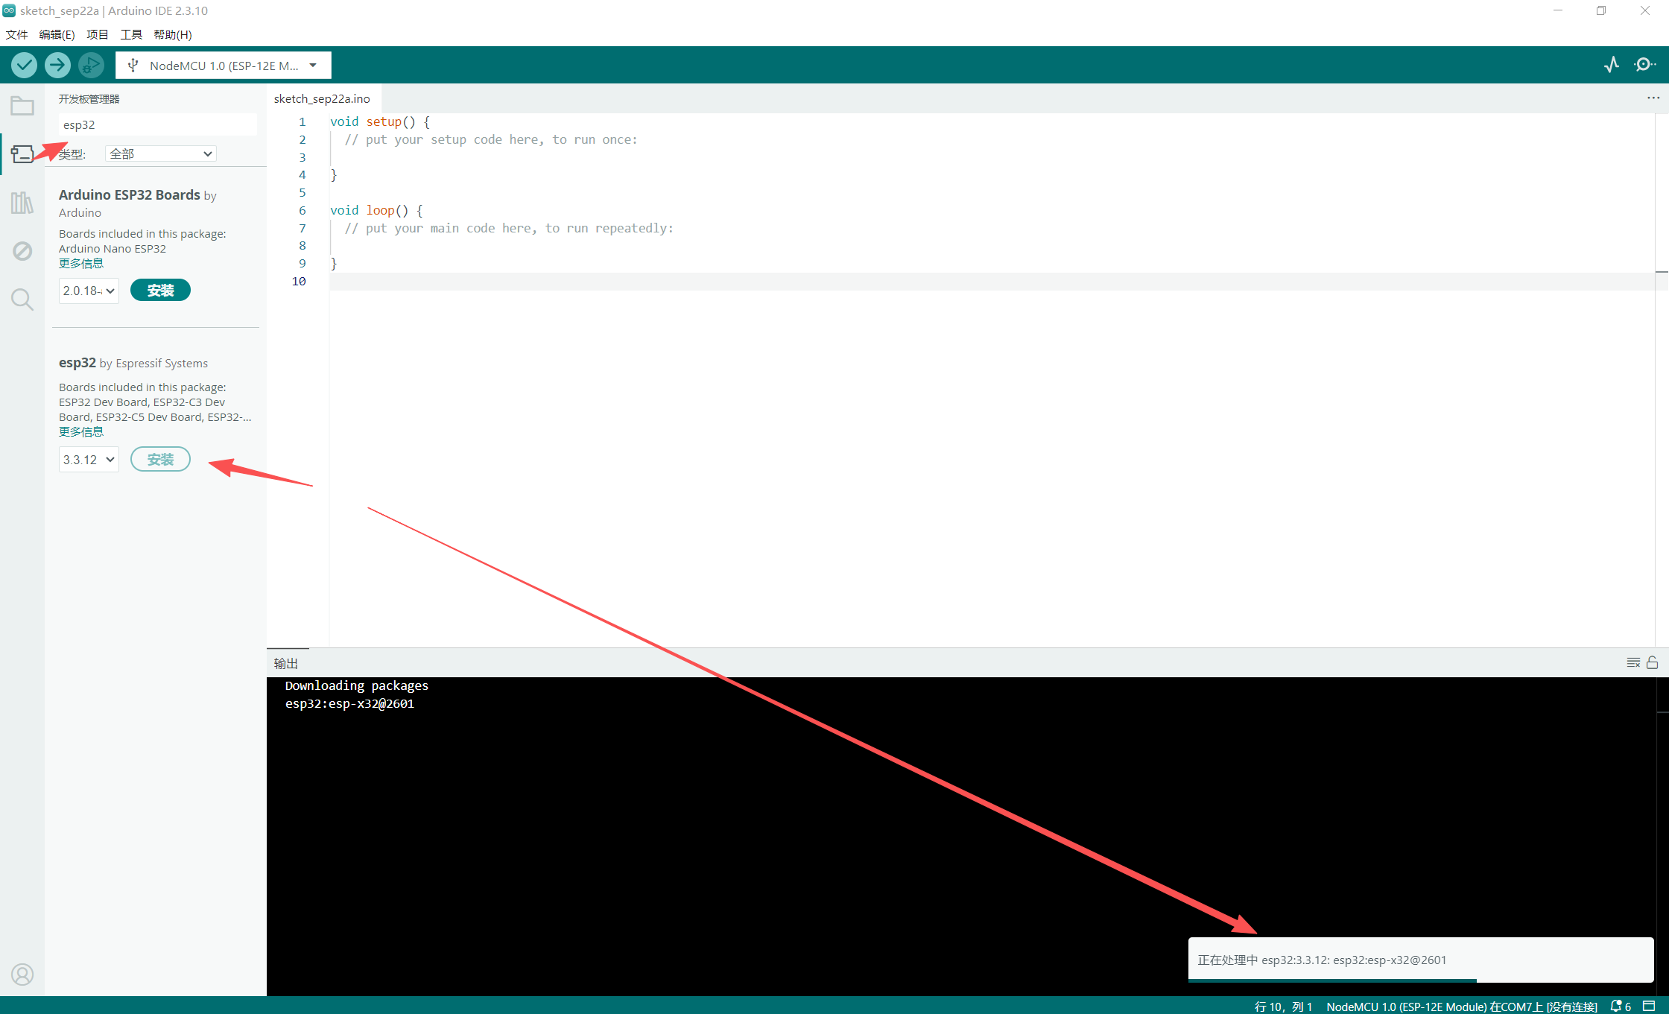The height and width of the screenshot is (1014, 1669).
Task: Open the Sketchbook folder panel
Action: pyautogui.click(x=22, y=106)
